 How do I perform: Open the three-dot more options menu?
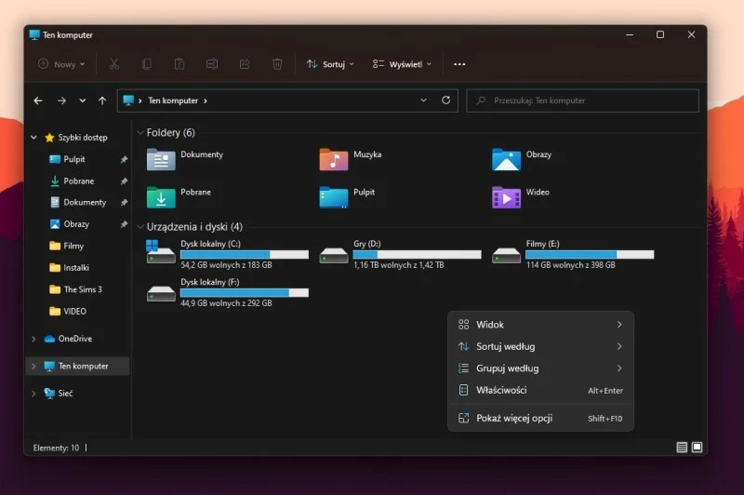459,64
